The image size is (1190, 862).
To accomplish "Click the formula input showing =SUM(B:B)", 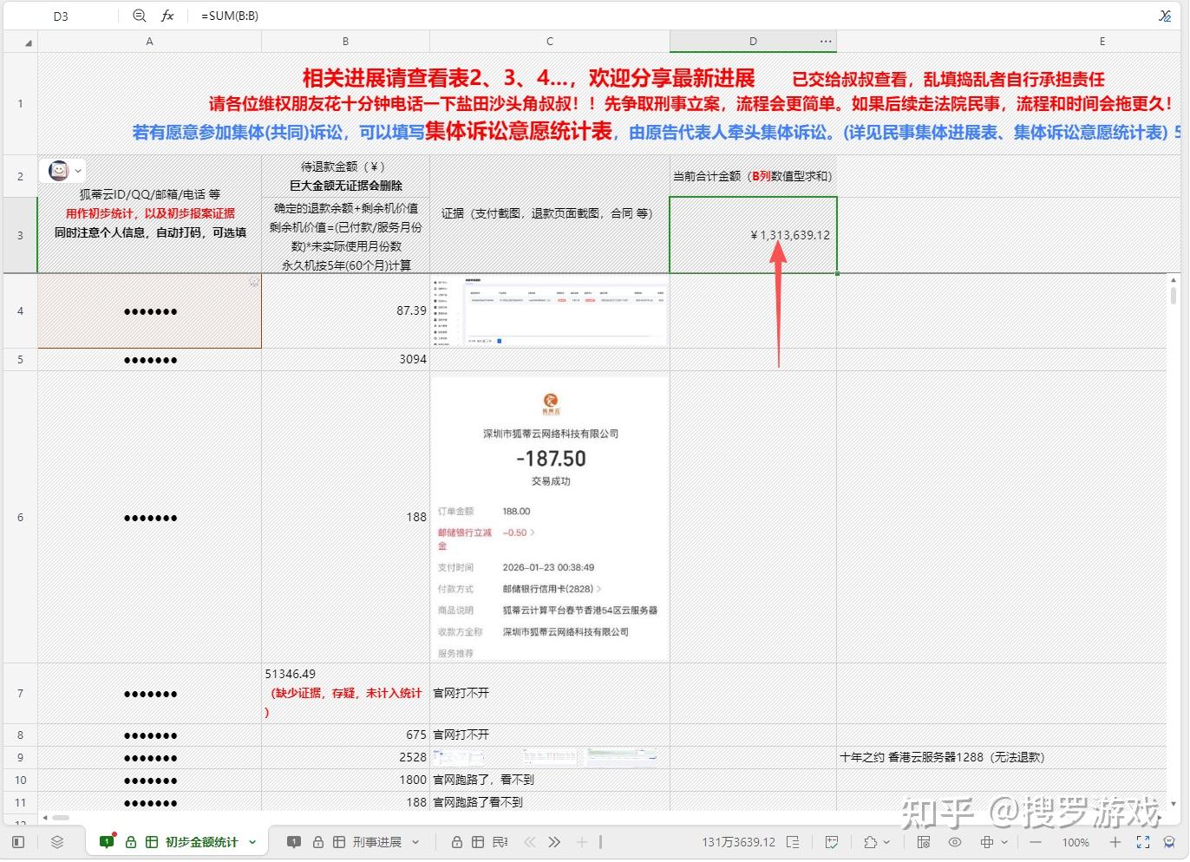I will coord(677,16).
